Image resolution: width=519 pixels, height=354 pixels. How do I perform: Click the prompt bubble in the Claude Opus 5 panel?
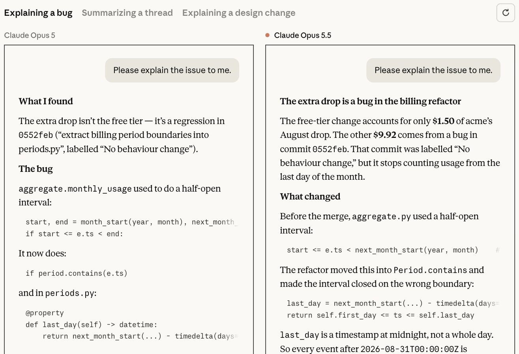pyautogui.click(x=172, y=70)
